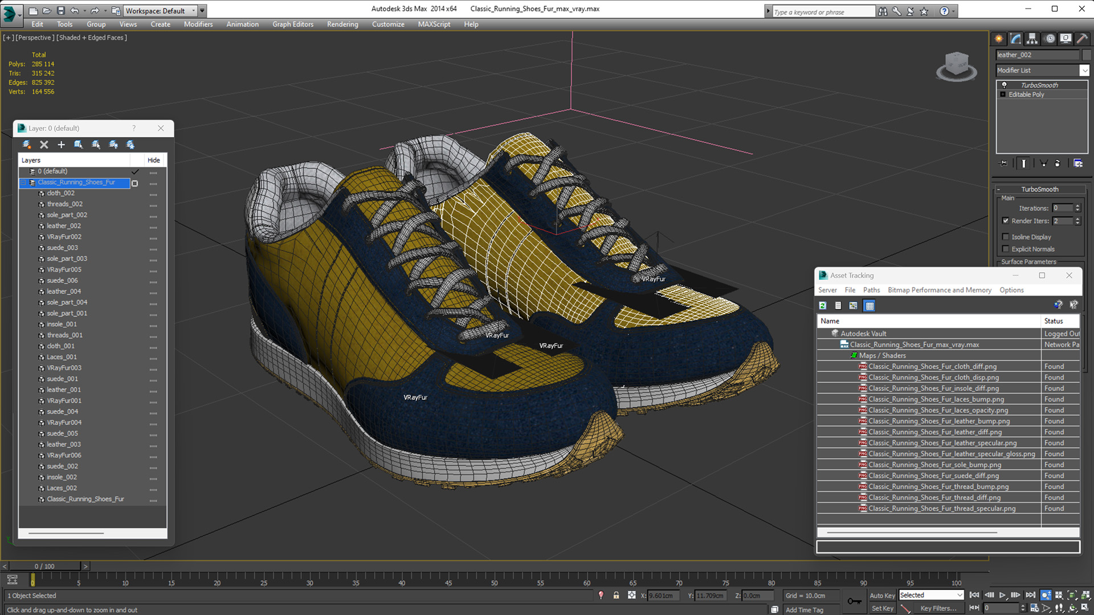Click the New Scene icon
Screen dimensions: 1094x615
point(33,10)
